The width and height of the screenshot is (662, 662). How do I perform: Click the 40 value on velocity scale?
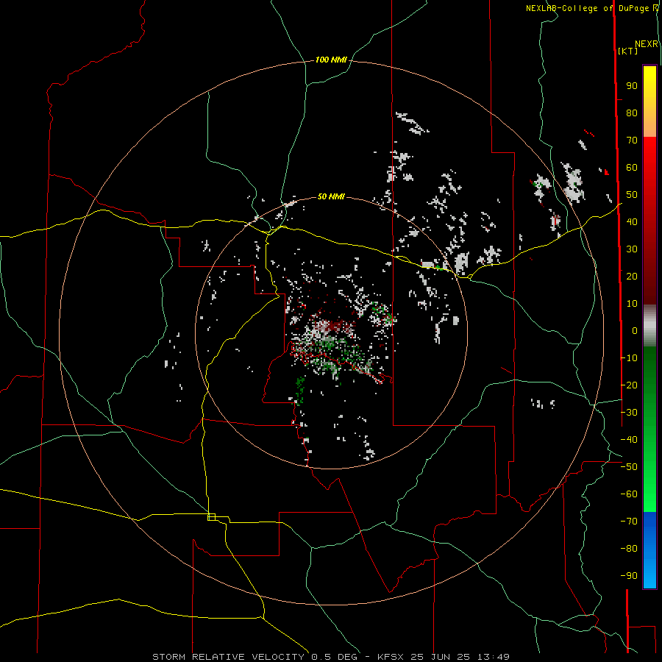click(632, 222)
